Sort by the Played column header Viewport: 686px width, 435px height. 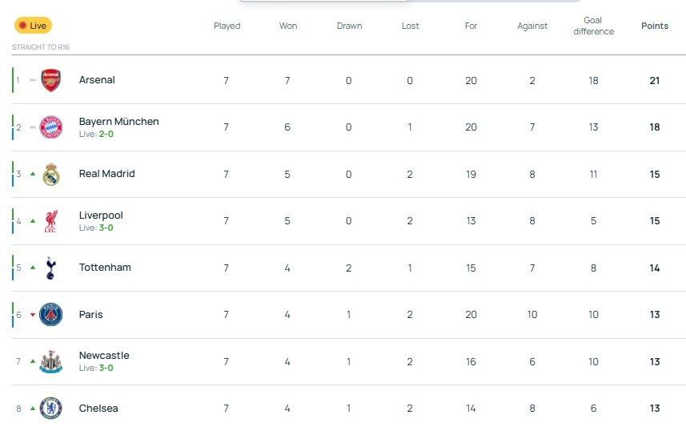click(227, 26)
